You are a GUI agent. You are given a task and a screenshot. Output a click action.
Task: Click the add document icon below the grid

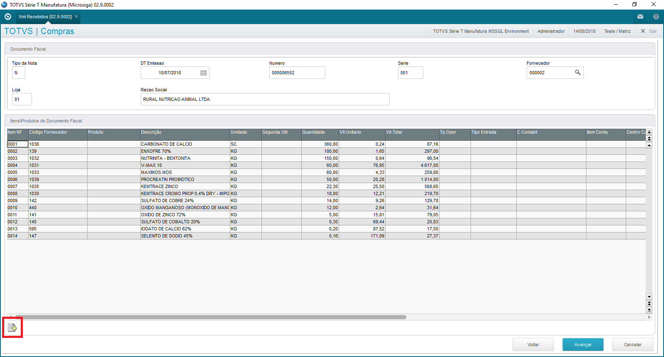tap(12, 328)
